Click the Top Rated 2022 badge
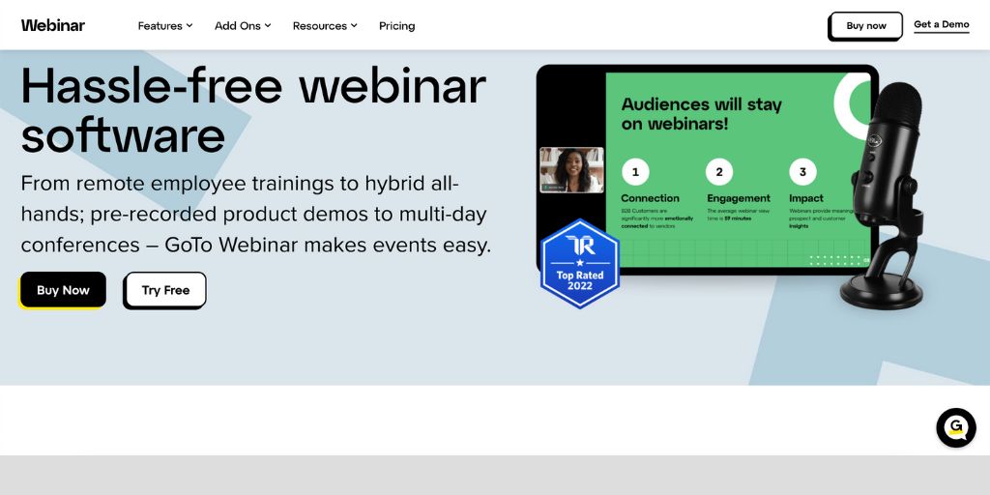 coord(579,264)
